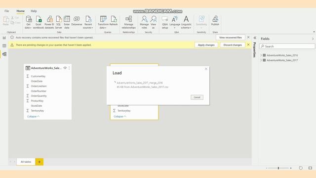Open the Get data menu
This screenshot has width=316, height=178.
point(29,22)
